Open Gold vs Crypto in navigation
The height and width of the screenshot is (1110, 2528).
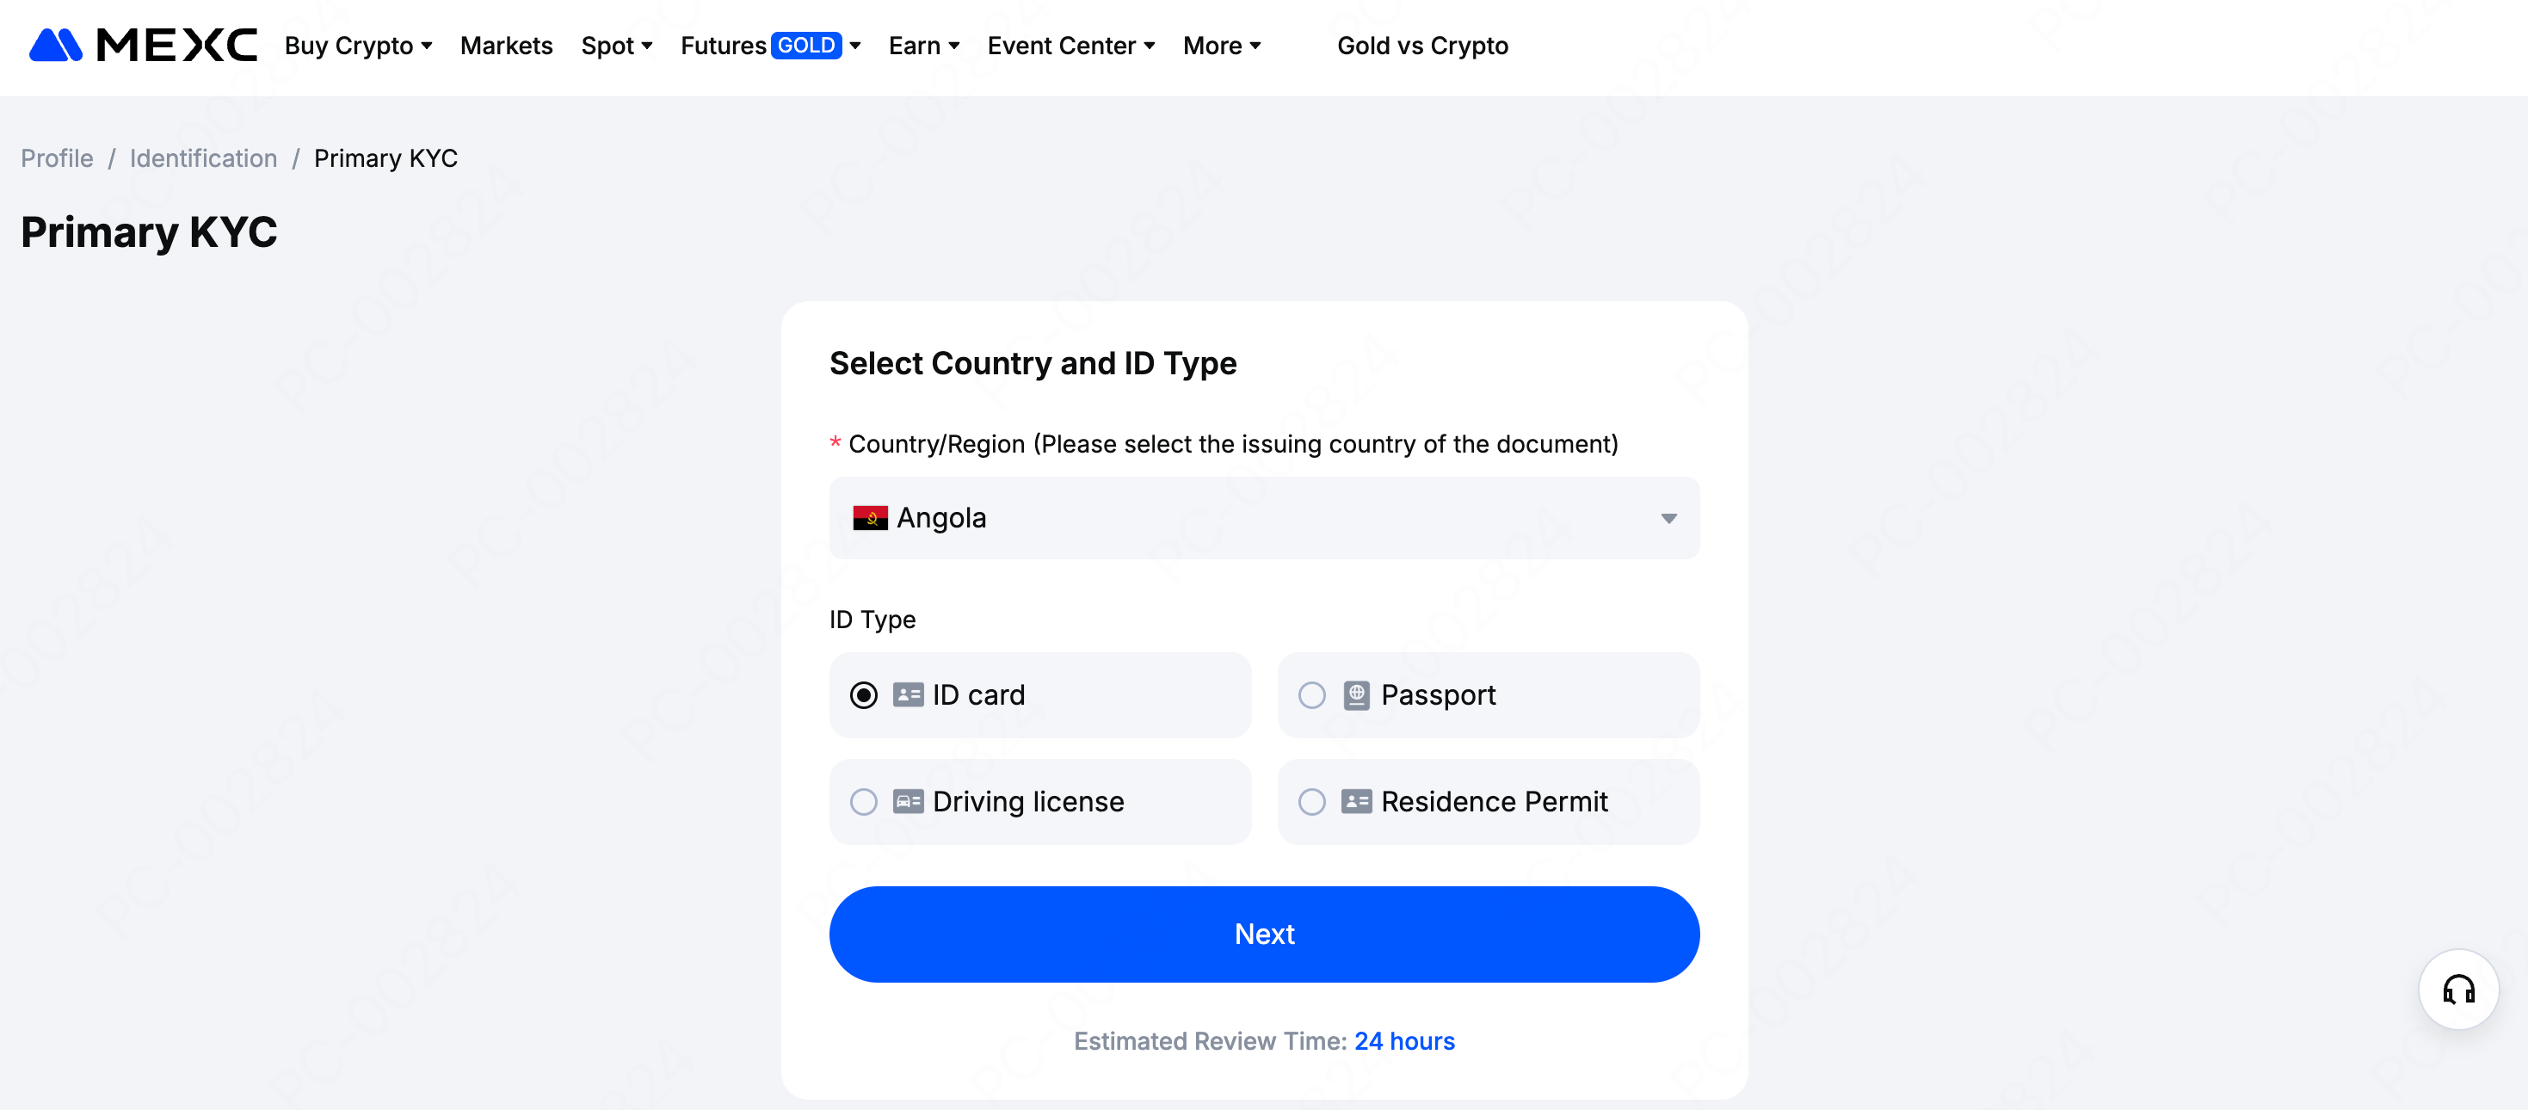[1422, 45]
